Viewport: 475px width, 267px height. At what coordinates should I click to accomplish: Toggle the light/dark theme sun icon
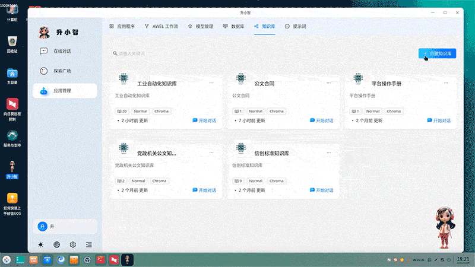[41, 244]
